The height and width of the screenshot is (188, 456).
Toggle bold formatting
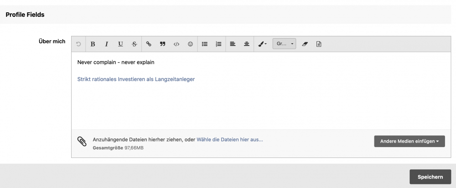point(93,44)
